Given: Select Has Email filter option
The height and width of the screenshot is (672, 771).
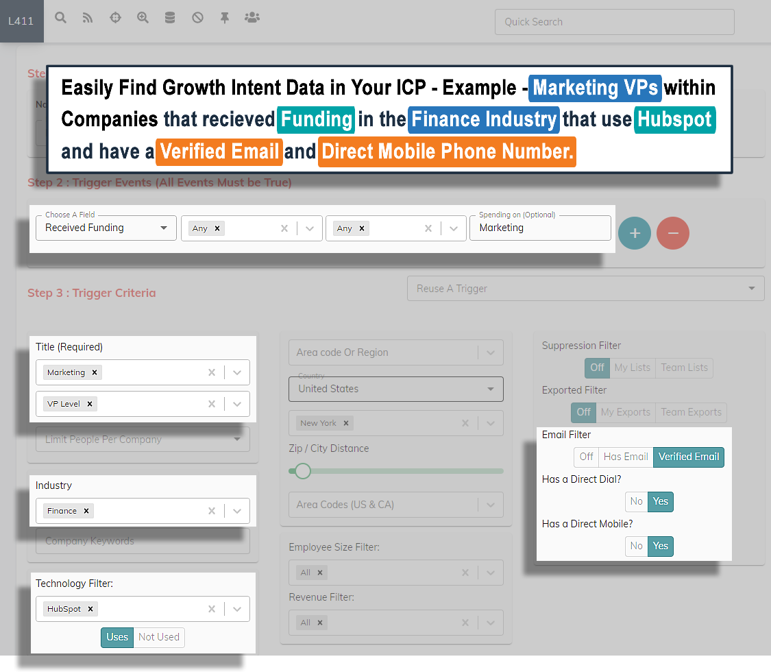Looking at the screenshot, I should click(626, 457).
